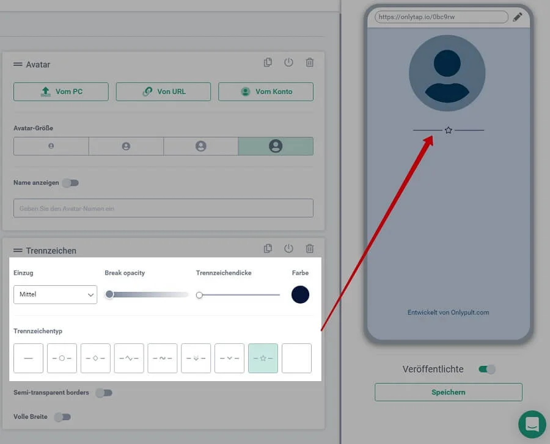Image resolution: width=550 pixels, height=444 pixels.
Task: Click the power icon in Avatar panel
Action: [288, 62]
